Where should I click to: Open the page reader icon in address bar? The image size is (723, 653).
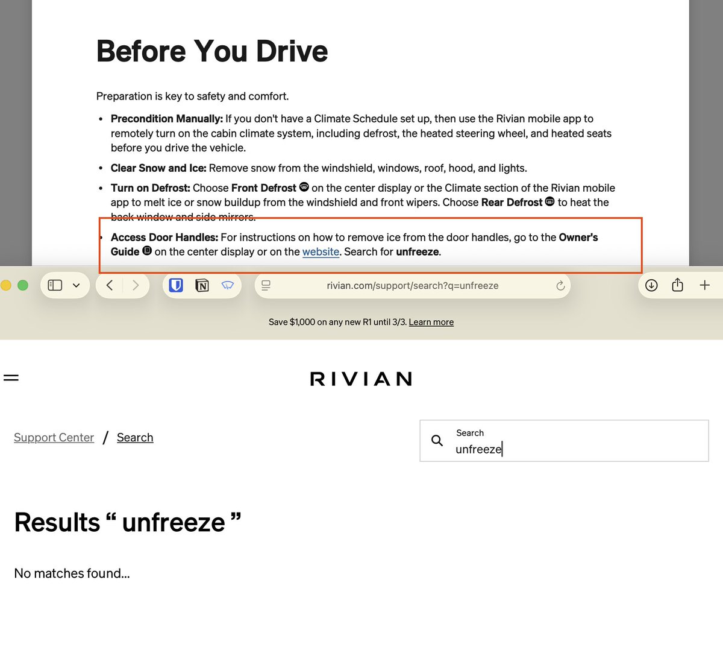tap(266, 285)
